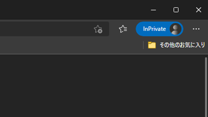
Task: Expand the その他のお気に入り favorites folder
Action: [x=177, y=45]
